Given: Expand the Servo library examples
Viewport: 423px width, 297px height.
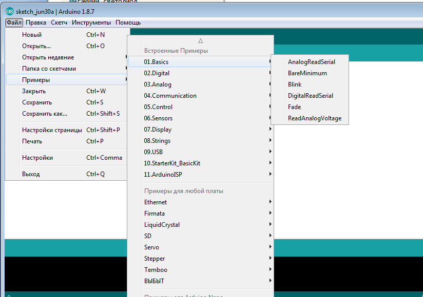Looking at the screenshot, I should tap(200, 247).
